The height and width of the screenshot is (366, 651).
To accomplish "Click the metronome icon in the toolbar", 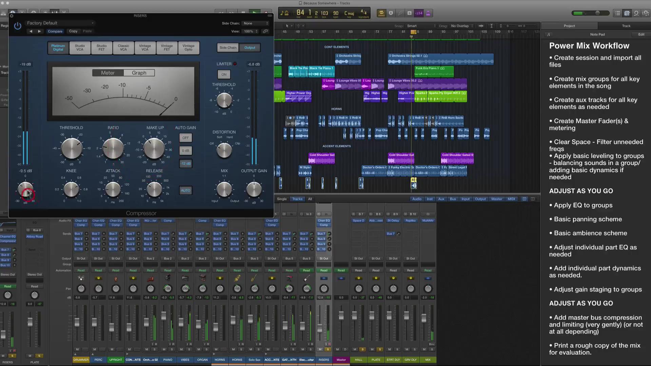I will tap(428, 13).
